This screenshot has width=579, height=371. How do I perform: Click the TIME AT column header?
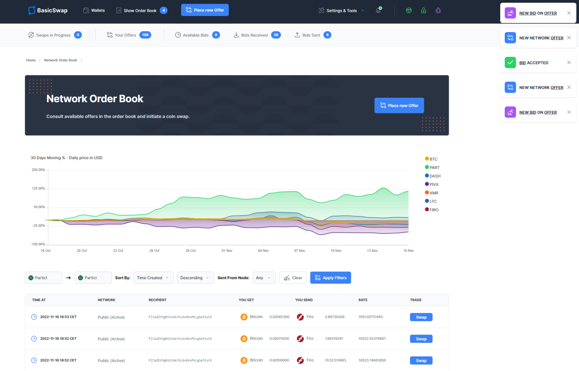[39, 300]
